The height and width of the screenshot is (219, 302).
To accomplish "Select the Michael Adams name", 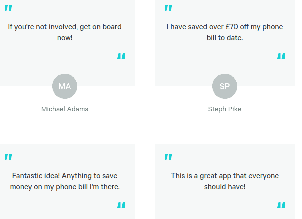I will point(65,109).
